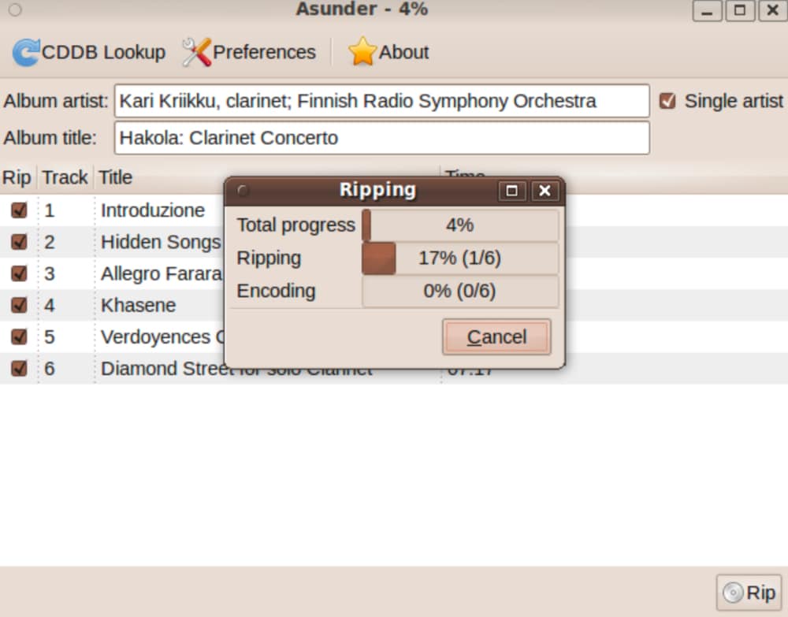Click track number 6 cell

tap(49, 368)
